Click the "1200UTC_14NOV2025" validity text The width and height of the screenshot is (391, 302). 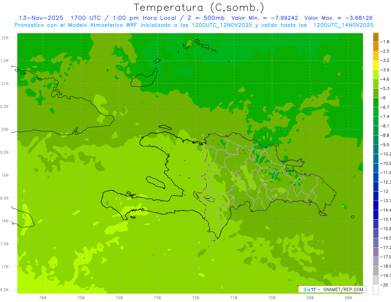pos(343,25)
